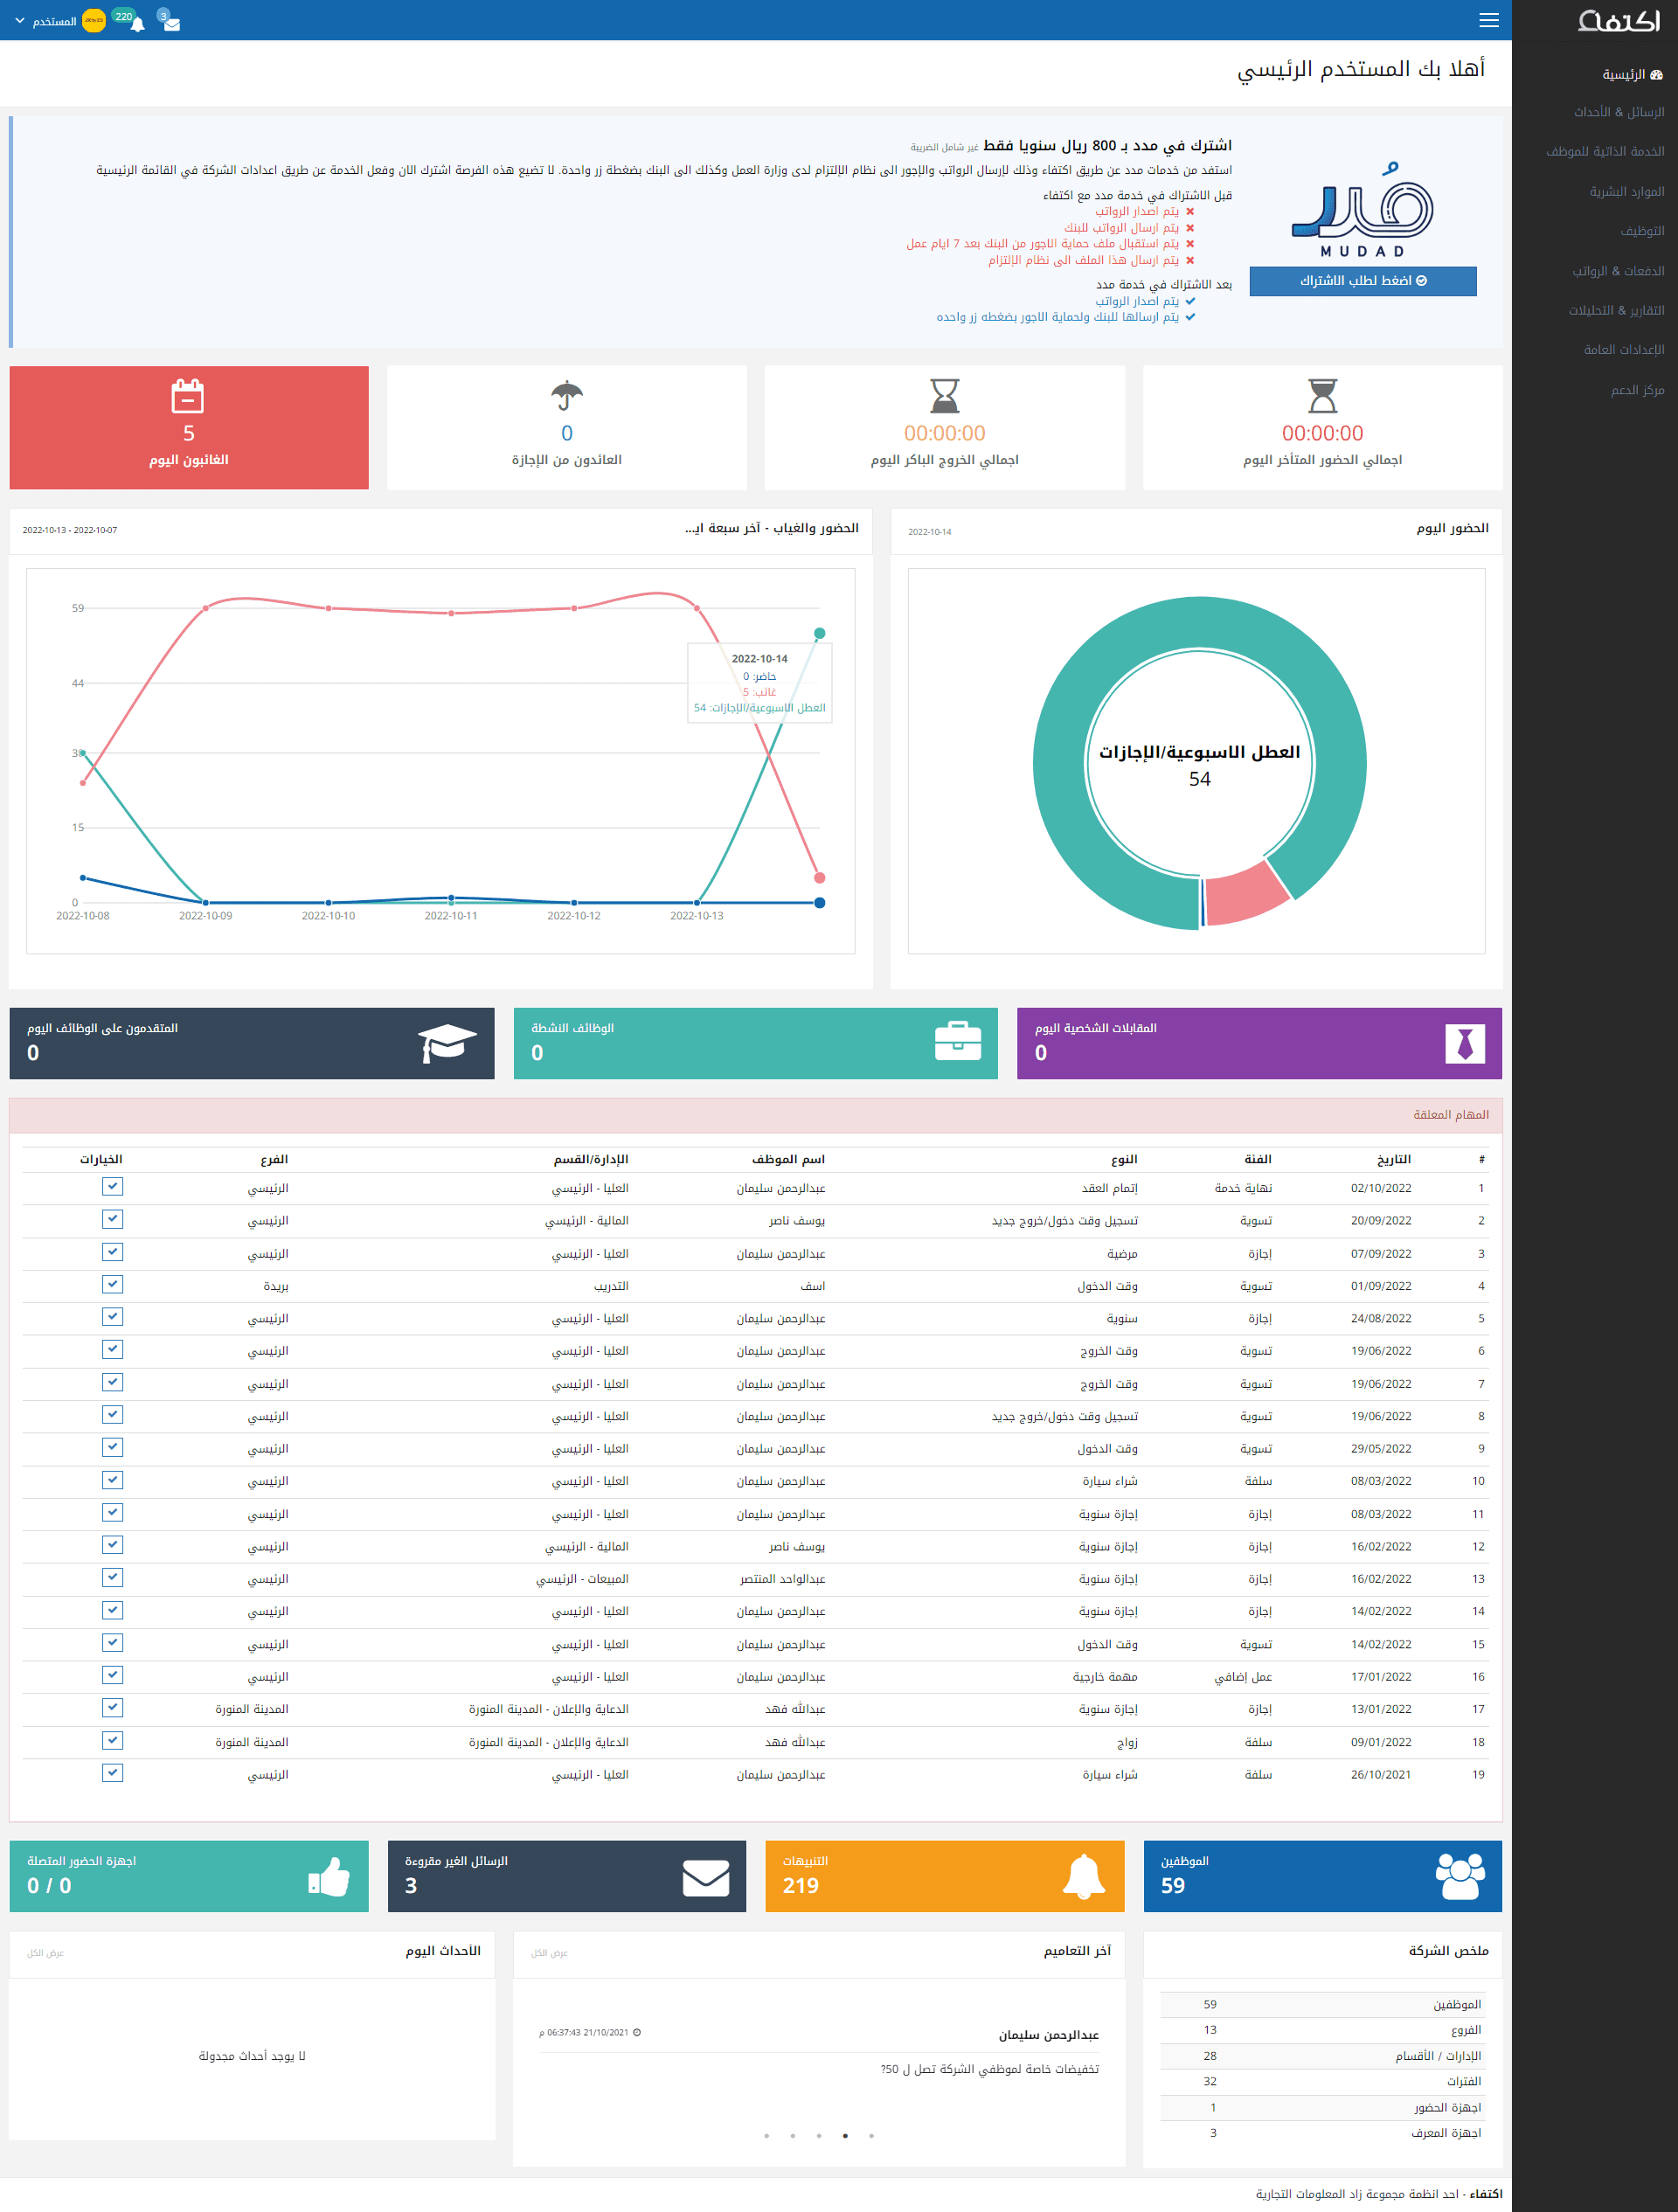Check the options box for pending task 1
This screenshot has height=2212, width=1678.
pyautogui.click(x=112, y=1186)
